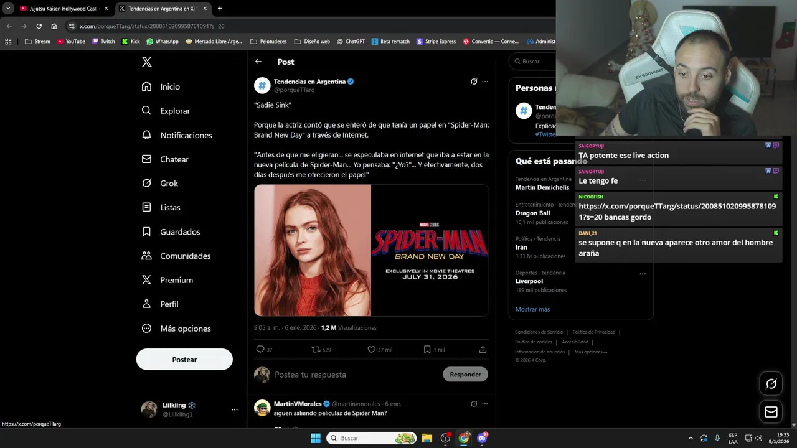Open Chatear messages in the sidebar
The width and height of the screenshot is (797, 448).
click(165, 159)
